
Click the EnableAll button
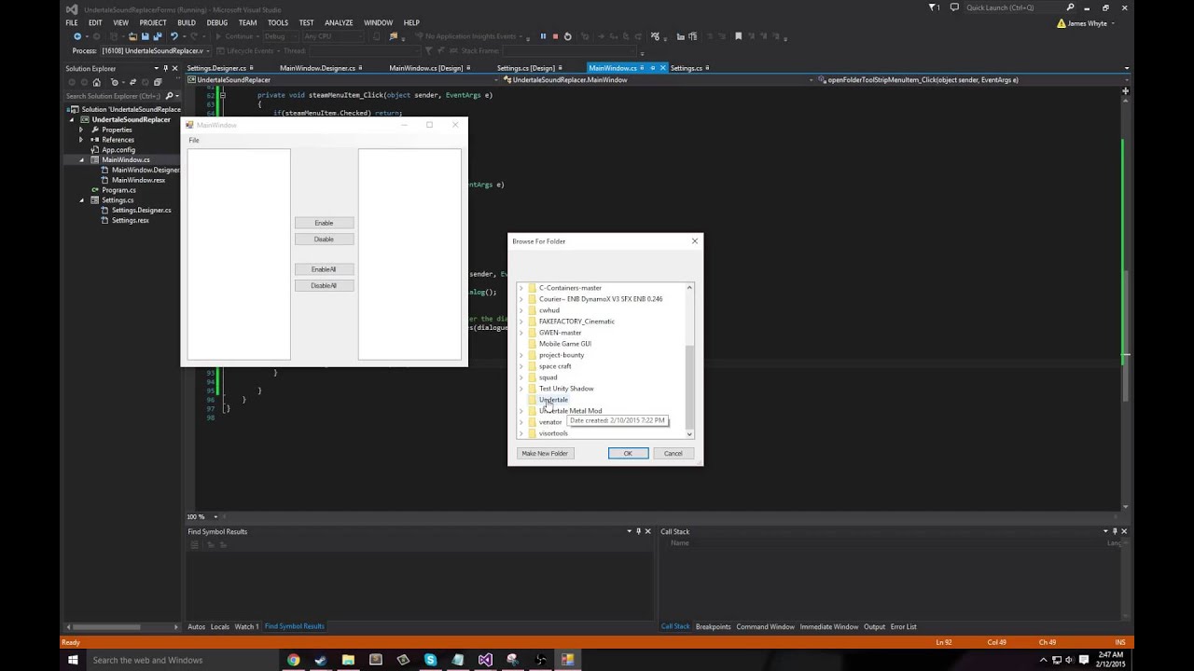[x=324, y=269]
